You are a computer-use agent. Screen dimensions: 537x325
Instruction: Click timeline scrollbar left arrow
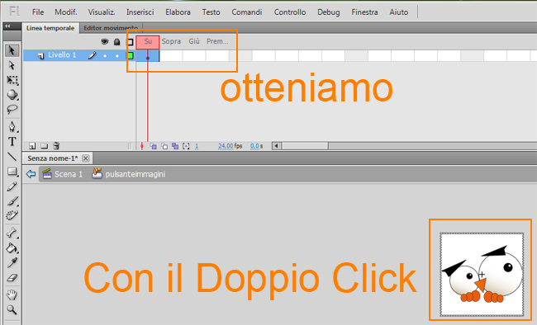(x=277, y=146)
